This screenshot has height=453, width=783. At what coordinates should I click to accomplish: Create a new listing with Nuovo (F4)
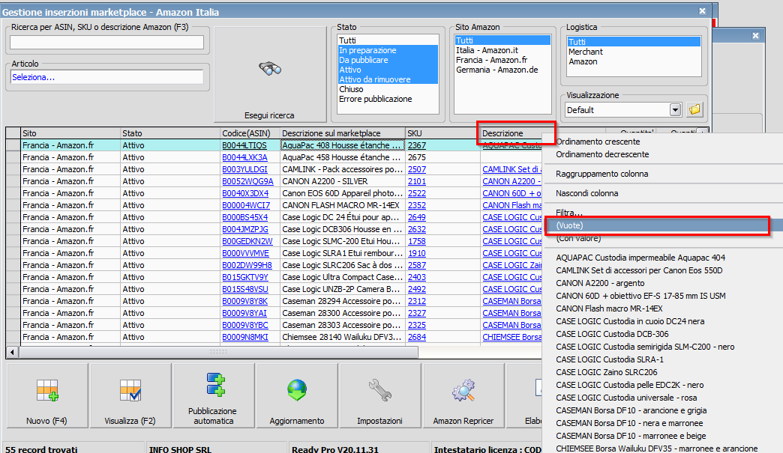tap(47, 395)
